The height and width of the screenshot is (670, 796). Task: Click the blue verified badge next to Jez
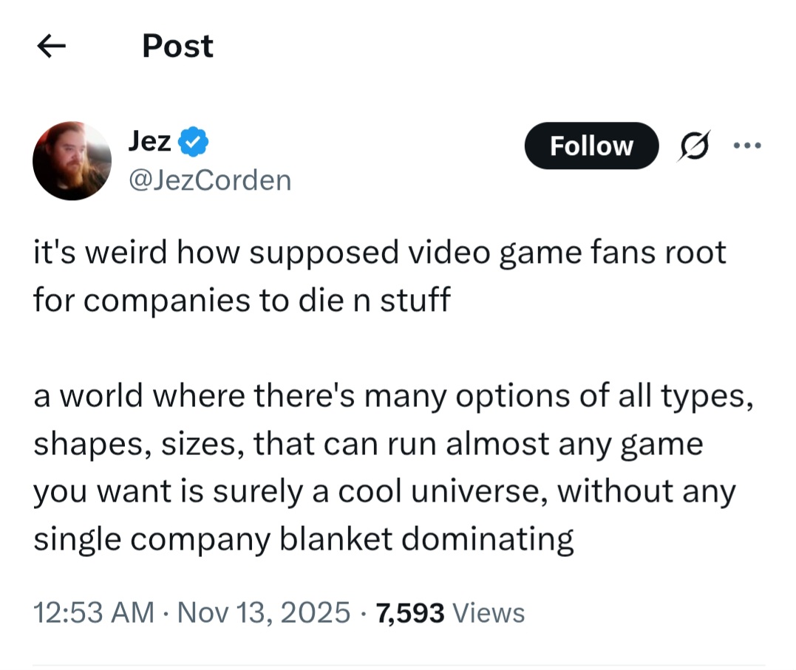click(194, 142)
